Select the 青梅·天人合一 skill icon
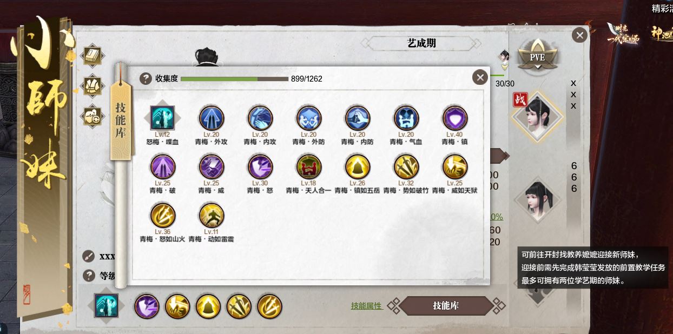The height and width of the screenshot is (334, 673). pyautogui.click(x=308, y=166)
